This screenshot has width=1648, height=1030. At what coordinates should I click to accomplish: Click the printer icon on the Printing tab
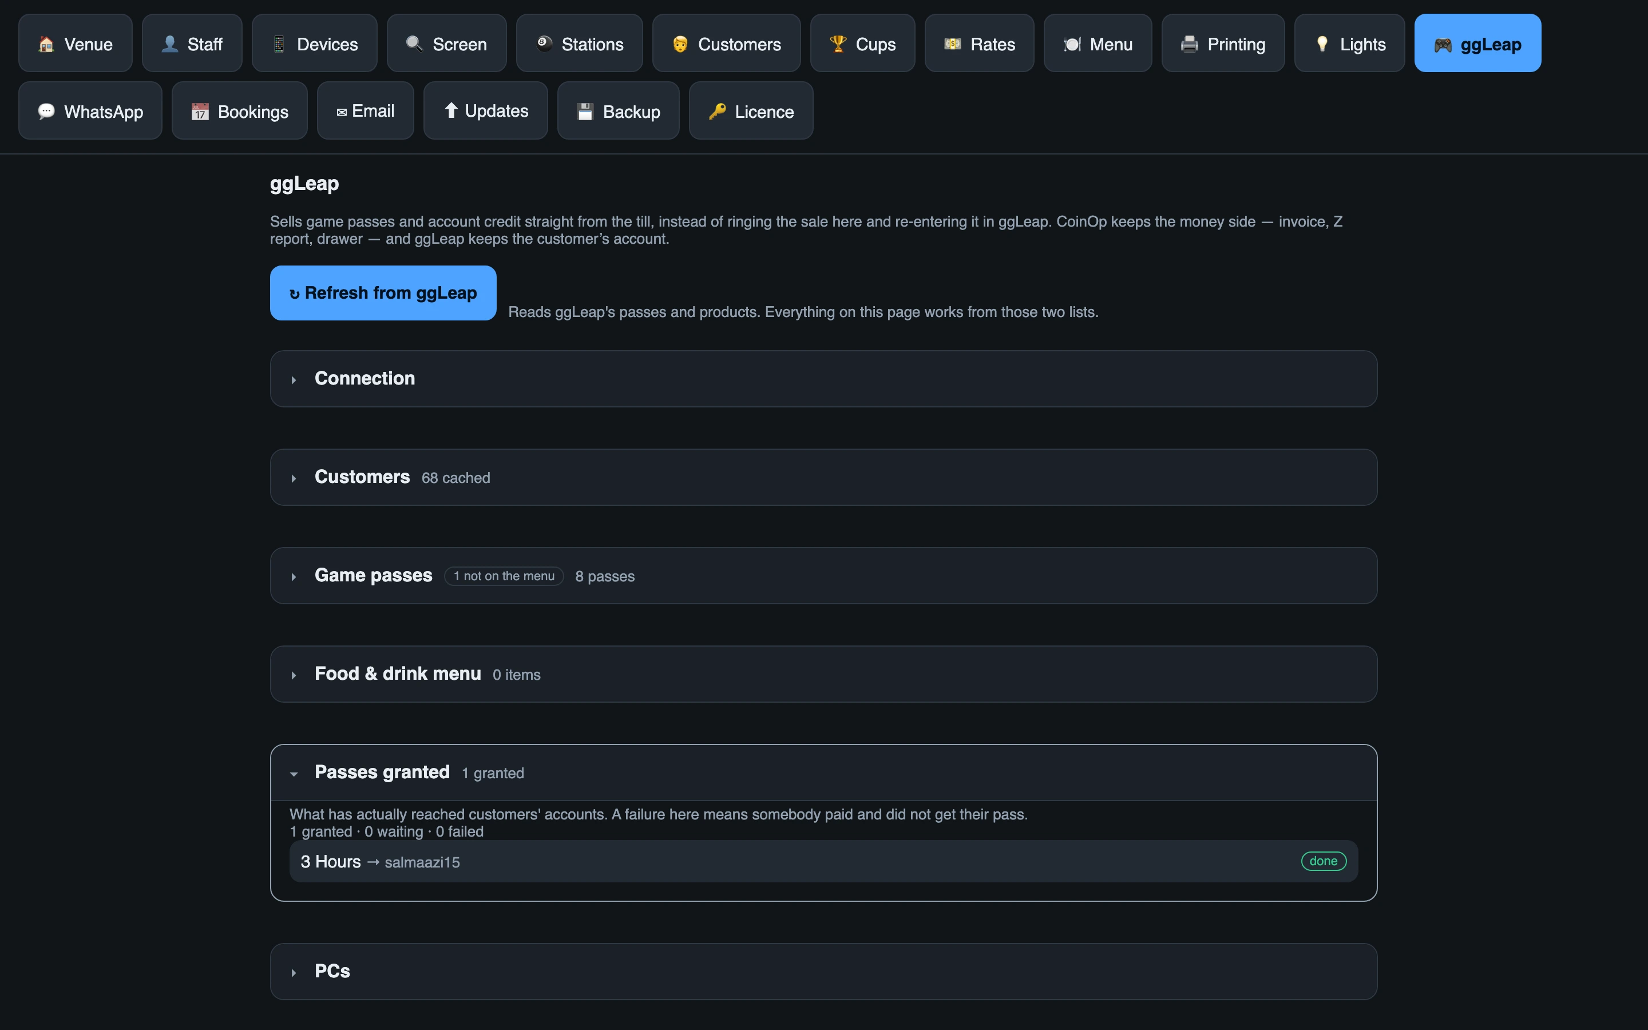1189,44
